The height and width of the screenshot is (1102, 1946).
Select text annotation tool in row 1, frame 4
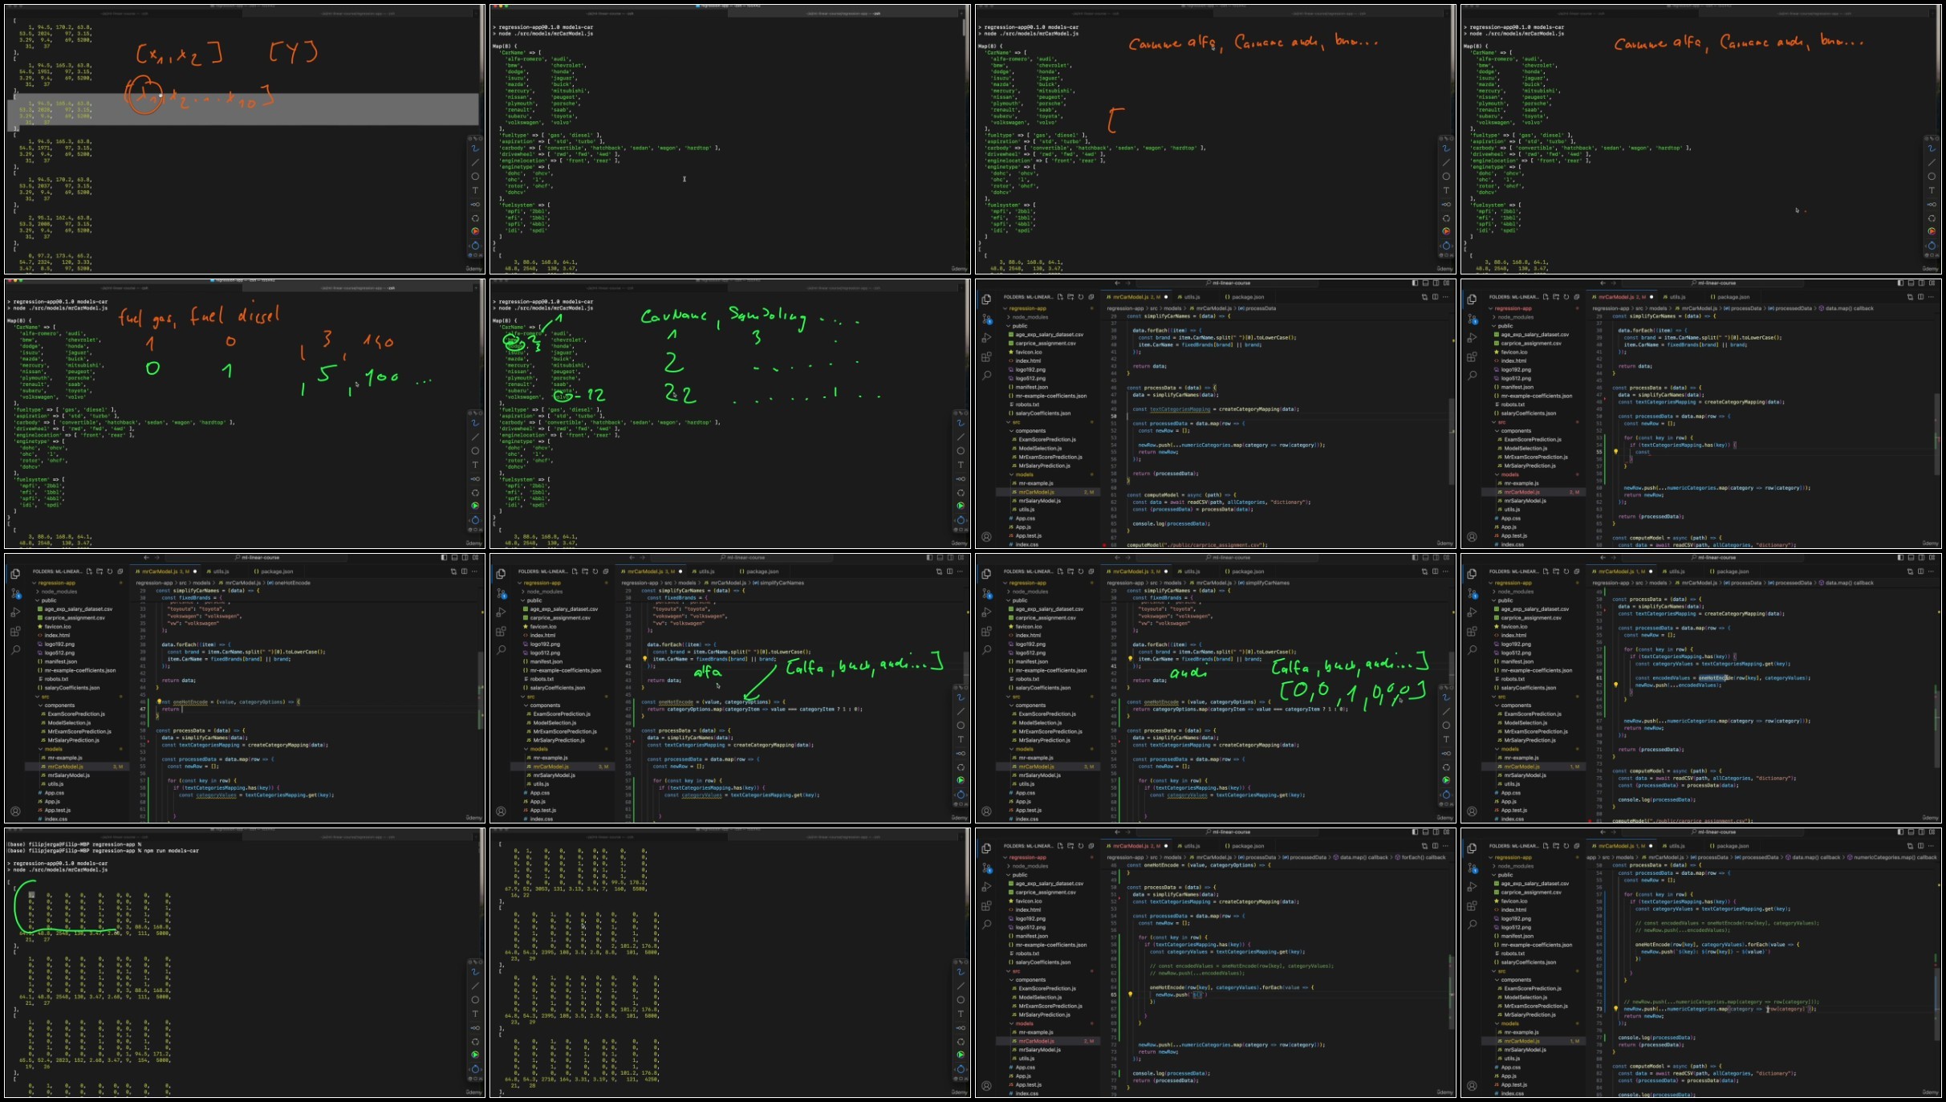pos(1932,190)
